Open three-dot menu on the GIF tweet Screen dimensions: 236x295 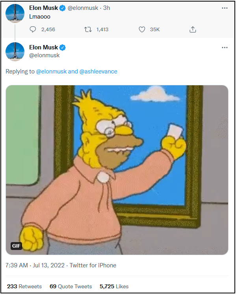[x=225, y=48]
